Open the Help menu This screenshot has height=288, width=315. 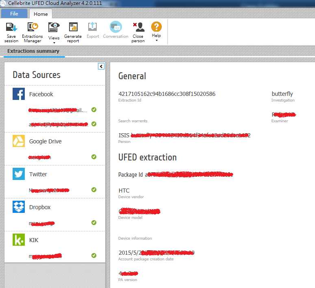[156, 32]
